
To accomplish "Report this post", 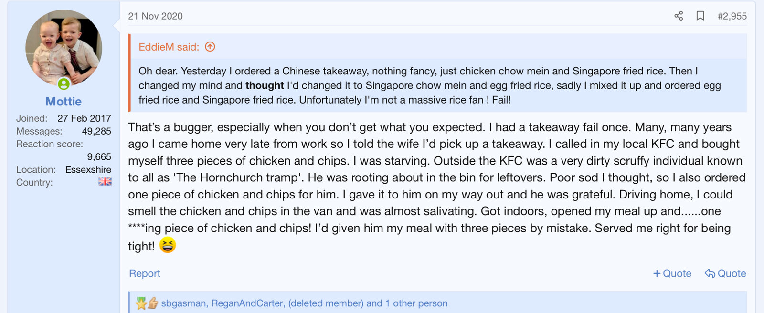I will pos(145,273).
